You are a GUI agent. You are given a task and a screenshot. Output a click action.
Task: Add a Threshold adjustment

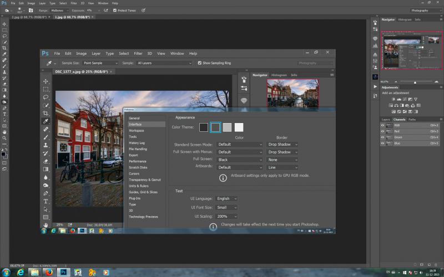[x=405, y=112]
